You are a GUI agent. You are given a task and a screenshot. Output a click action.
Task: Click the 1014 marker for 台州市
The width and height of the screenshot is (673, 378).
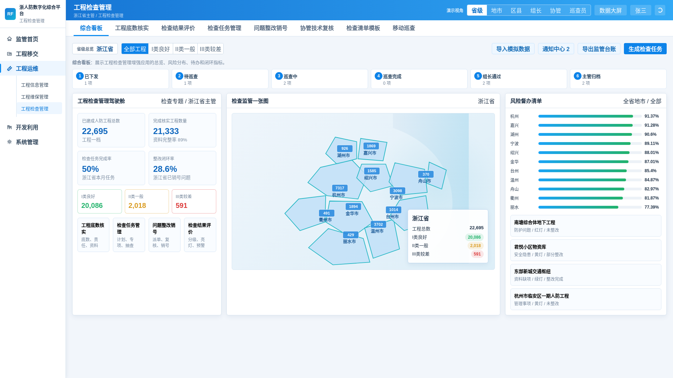[394, 210]
